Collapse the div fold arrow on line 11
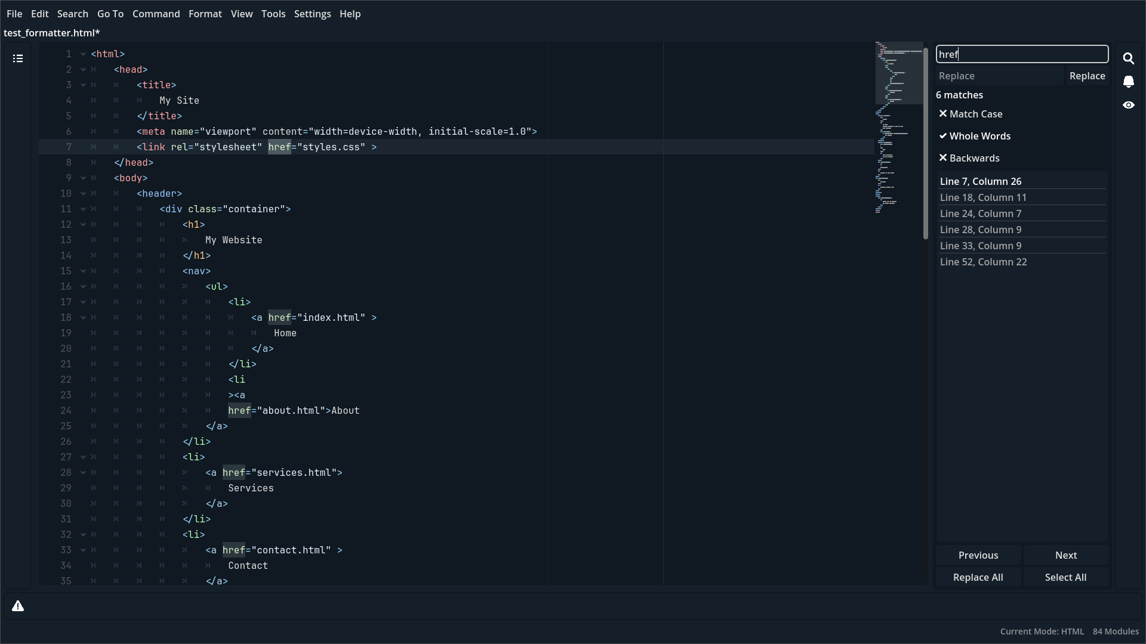The image size is (1146, 644). (83, 209)
